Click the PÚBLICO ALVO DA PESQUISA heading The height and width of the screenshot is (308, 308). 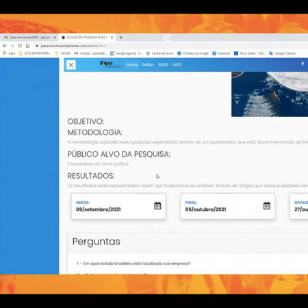coord(119,154)
